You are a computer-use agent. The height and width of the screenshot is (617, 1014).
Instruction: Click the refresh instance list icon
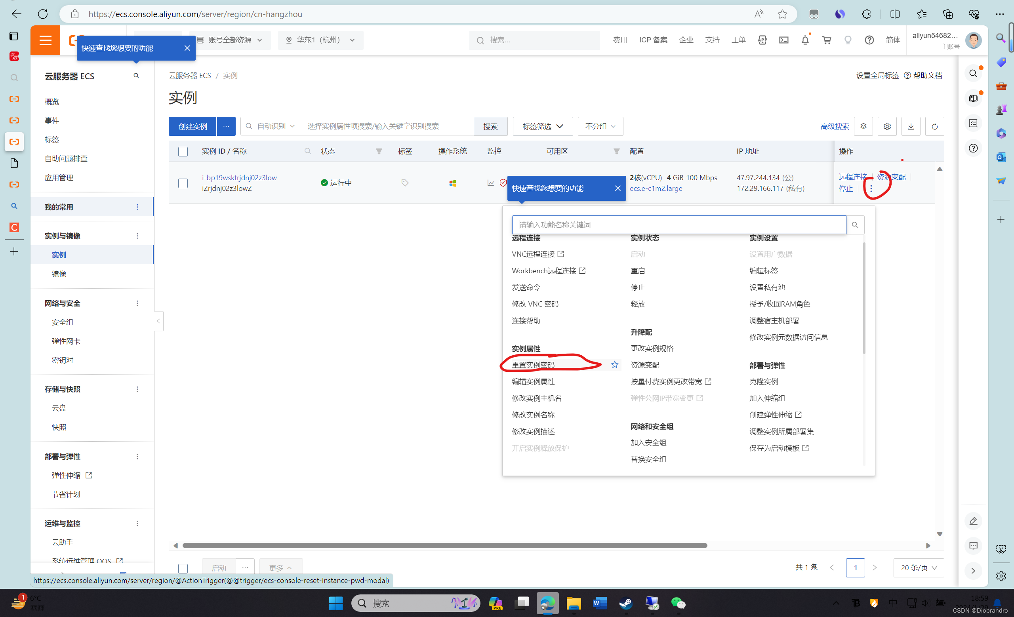point(934,126)
